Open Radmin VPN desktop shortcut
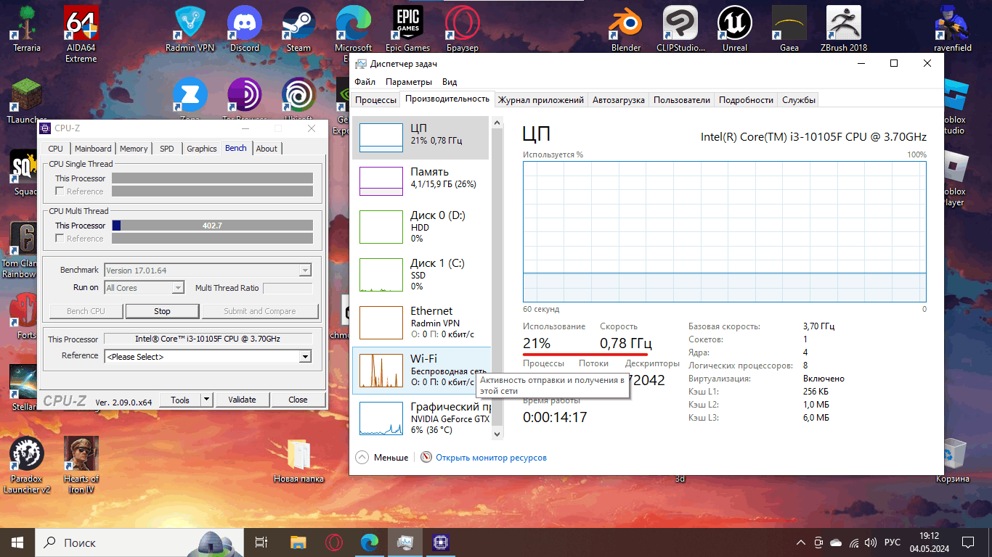 (x=190, y=29)
